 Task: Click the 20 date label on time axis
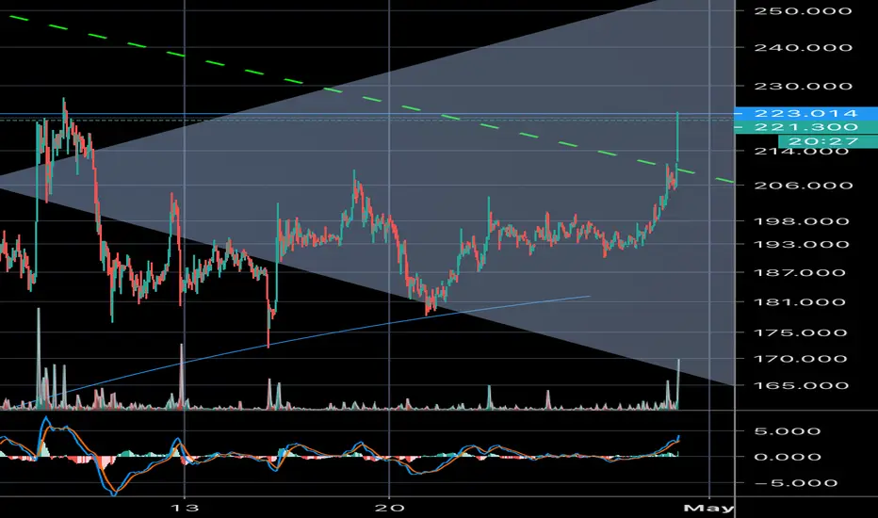tap(389, 508)
